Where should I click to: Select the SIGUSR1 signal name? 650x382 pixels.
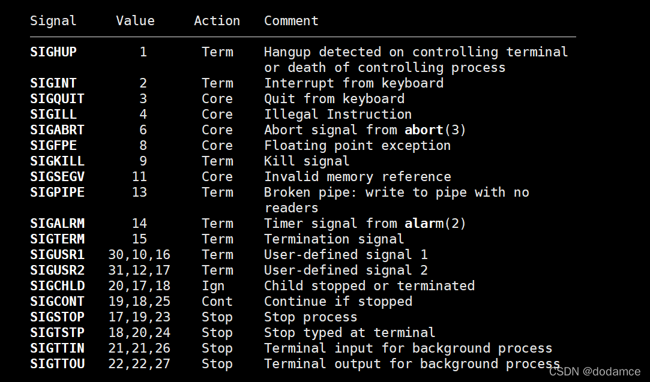(57, 254)
